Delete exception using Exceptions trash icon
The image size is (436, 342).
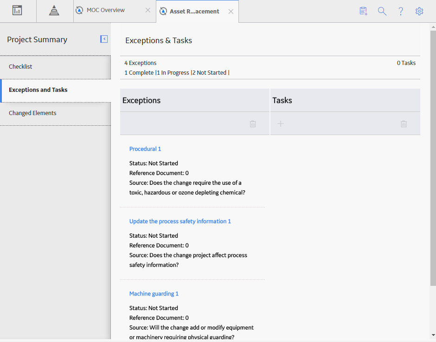point(253,124)
